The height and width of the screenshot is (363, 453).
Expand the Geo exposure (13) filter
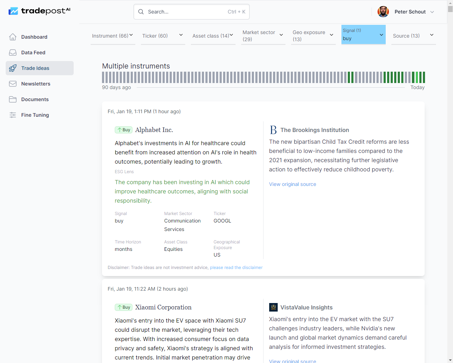(x=313, y=35)
